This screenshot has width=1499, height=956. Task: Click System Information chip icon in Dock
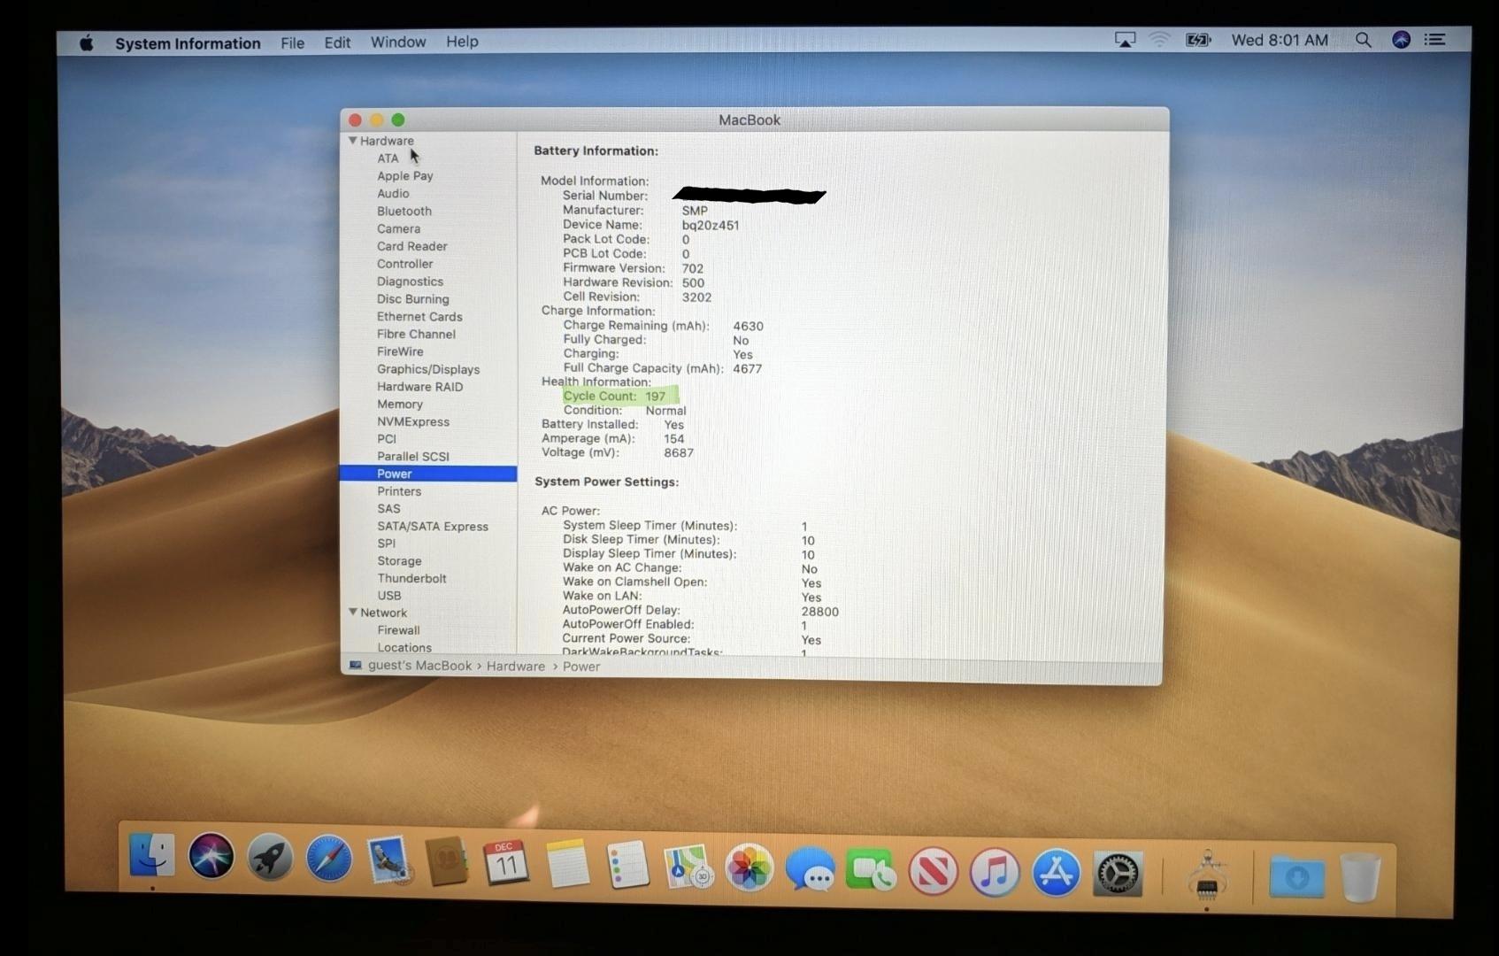pos(1207,875)
